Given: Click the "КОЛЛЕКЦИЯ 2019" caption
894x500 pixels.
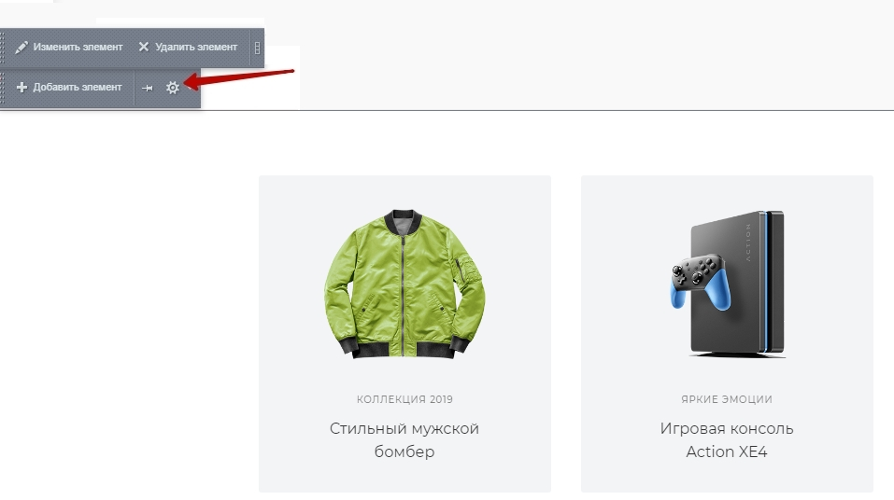Looking at the screenshot, I should pyautogui.click(x=404, y=399).
